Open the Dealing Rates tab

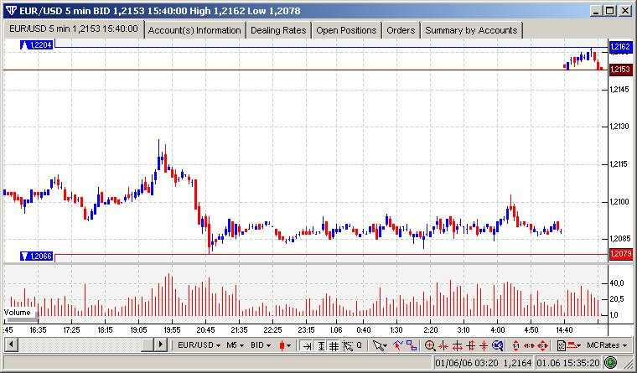pyautogui.click(x=278, y=30)
